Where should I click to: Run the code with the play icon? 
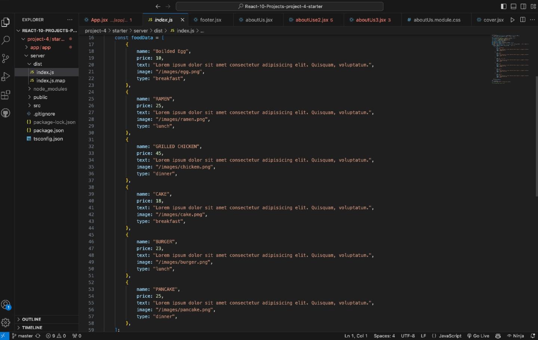click(x=513, y=20)
